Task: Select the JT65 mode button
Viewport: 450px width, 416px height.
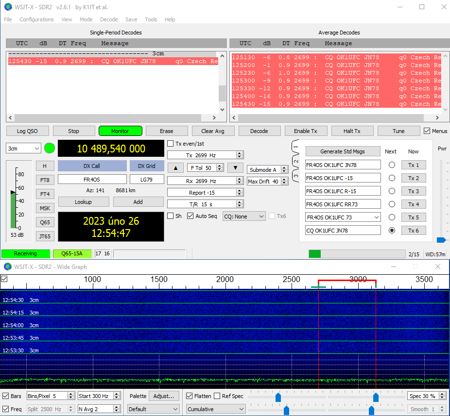Action: [45, 236]
